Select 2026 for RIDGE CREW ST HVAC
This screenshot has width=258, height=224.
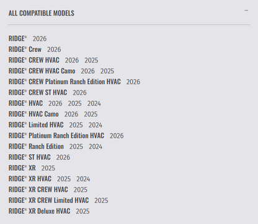79,93
